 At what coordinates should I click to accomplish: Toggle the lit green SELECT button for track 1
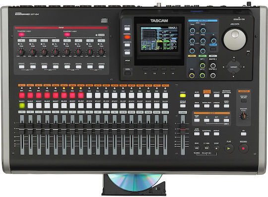point(22,105)
